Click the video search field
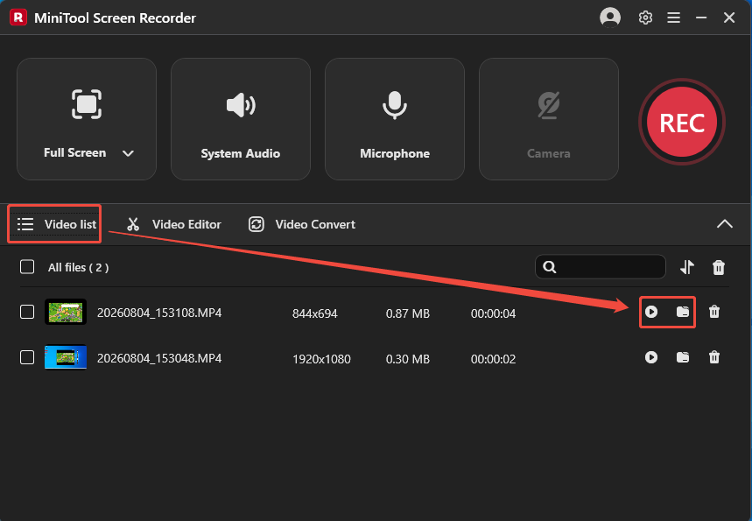Screen dimensions: 752x521 [601, 267]
